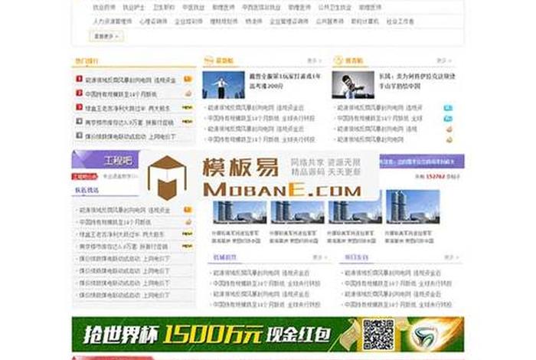Open the rightmost skyscraper thumbnail
The height and width of the screenshot is (360, 536).
click(413, 207)
